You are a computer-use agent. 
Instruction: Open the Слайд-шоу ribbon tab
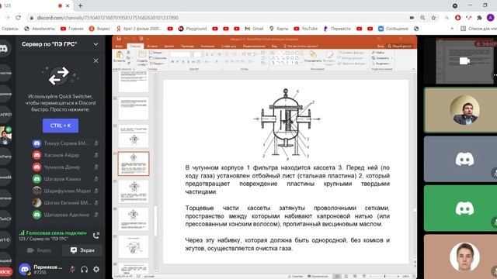(x=228, y=46)
